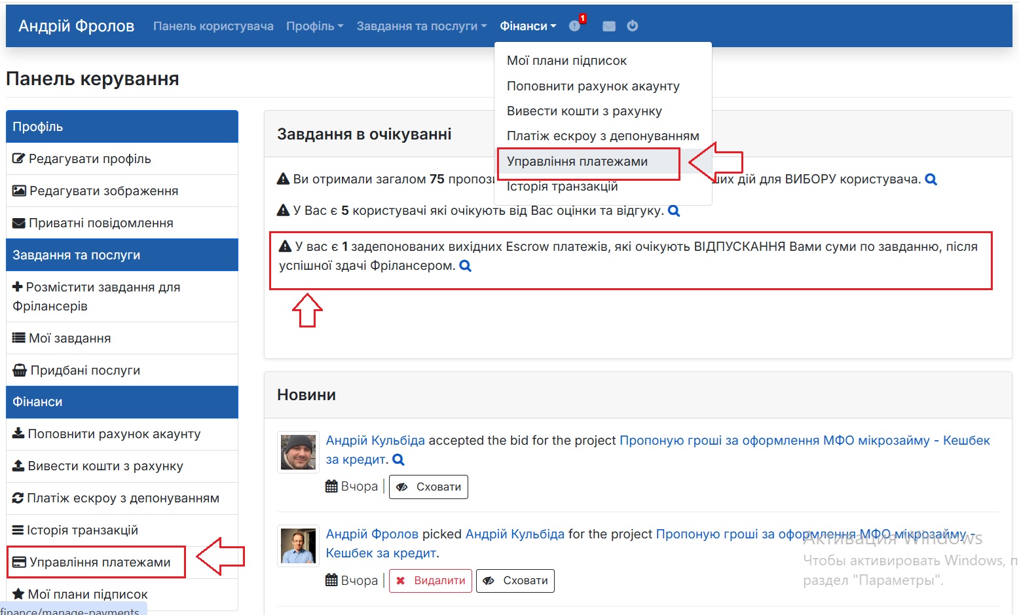The image size is (1019, 615).
Task: Select Управління платежами from the open menu
Action: click(577, 161)
